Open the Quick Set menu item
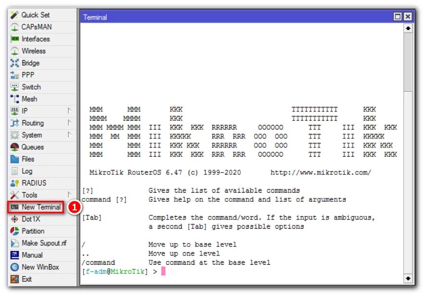The image size is (423, 294). (42, 15)
